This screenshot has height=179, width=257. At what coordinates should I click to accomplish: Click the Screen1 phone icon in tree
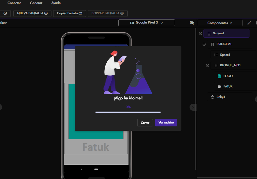tap(209, 33)
